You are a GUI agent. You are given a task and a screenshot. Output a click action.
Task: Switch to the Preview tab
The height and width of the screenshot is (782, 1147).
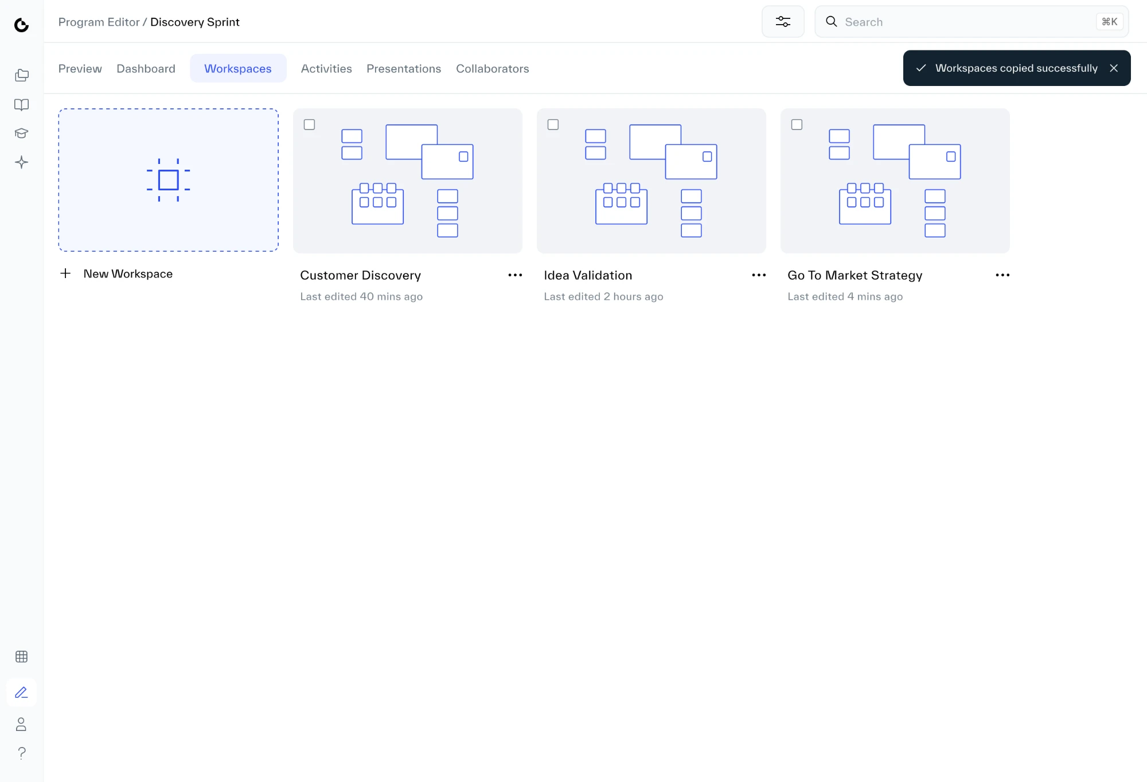pos(80,69)
